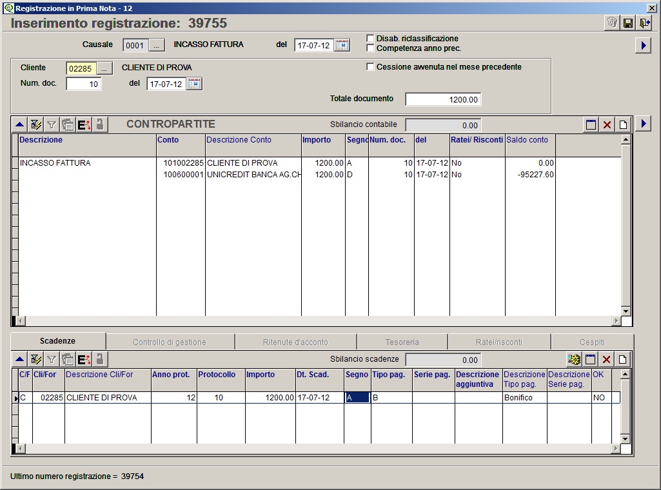This screenshot has width=661, height=490.
Task: Save the registration with the floppy disk icon
Action: click(x=627, y=23)
